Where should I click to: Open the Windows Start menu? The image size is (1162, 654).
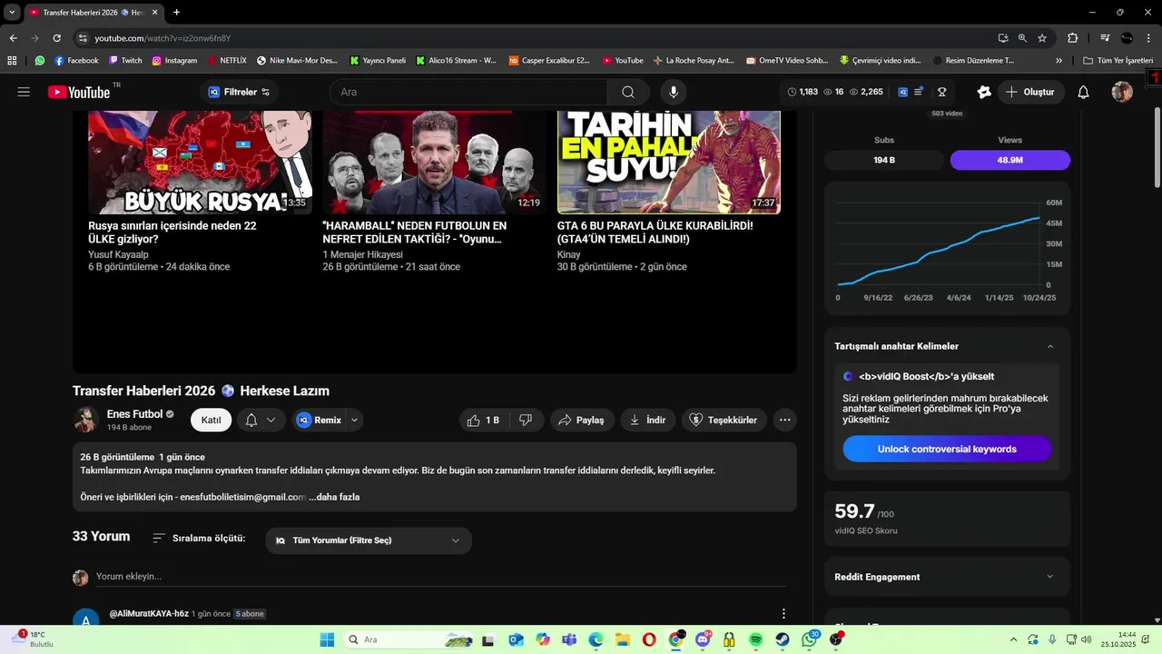327,639
